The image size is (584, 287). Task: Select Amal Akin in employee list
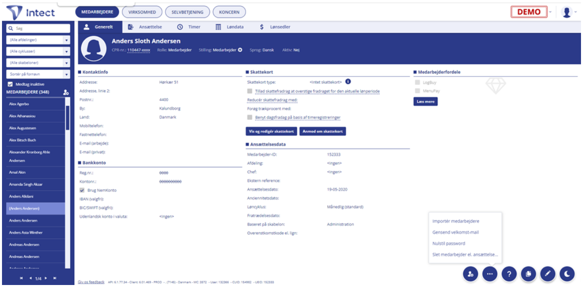(36, 172)
